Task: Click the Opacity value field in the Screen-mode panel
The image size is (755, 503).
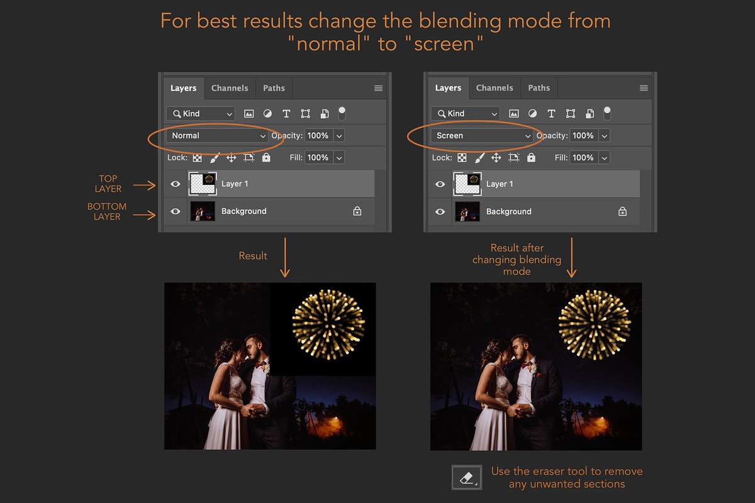Action: (x=584, y=136)
